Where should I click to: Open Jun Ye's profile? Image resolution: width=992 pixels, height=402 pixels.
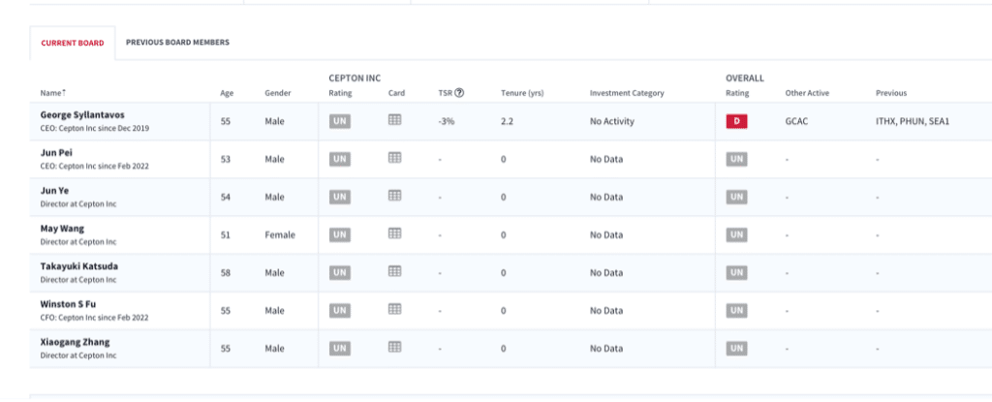coord(53,191)
